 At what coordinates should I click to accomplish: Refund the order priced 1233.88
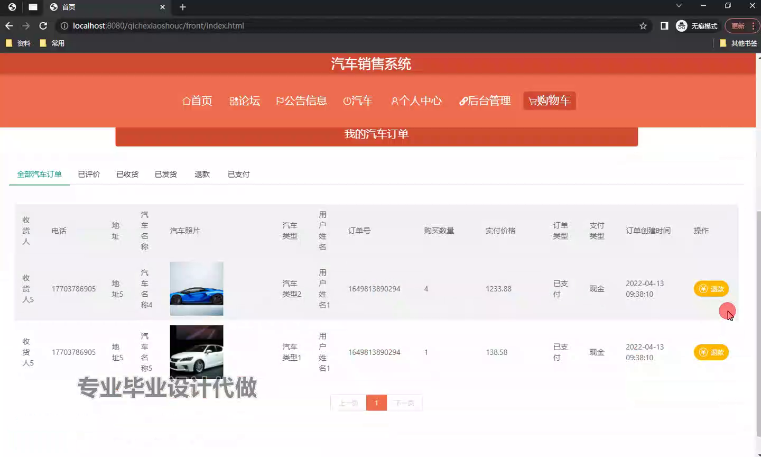[711, 289]
